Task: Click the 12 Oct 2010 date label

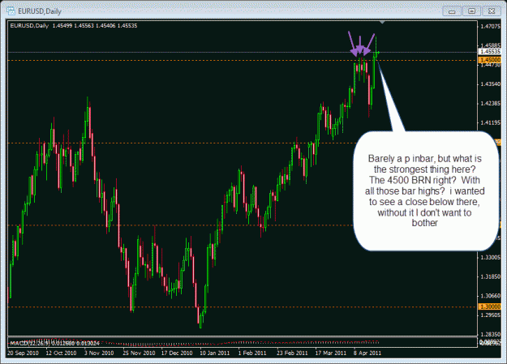Action: 61,353
